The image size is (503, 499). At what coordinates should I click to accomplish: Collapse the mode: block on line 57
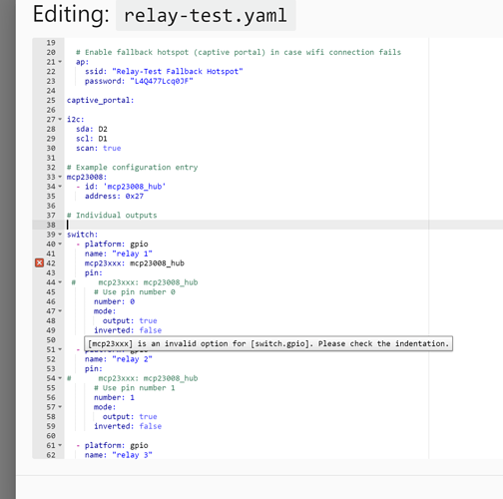[x=60, y=407]
